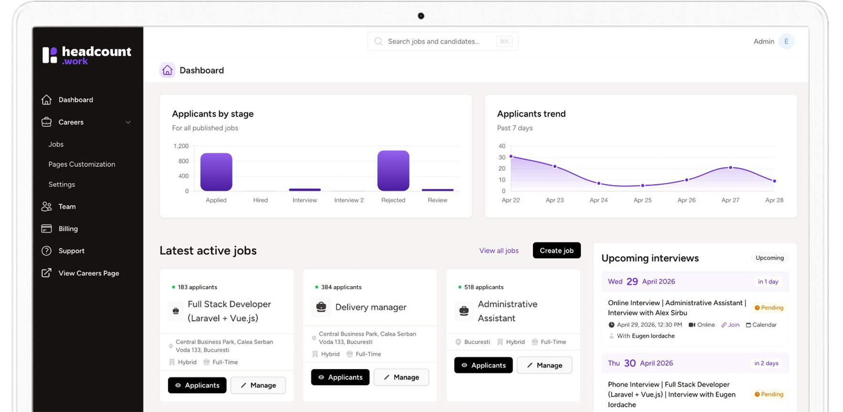Click the Online Interview Administrative Assistant title
843x412 pixels.
pos(677,308)
